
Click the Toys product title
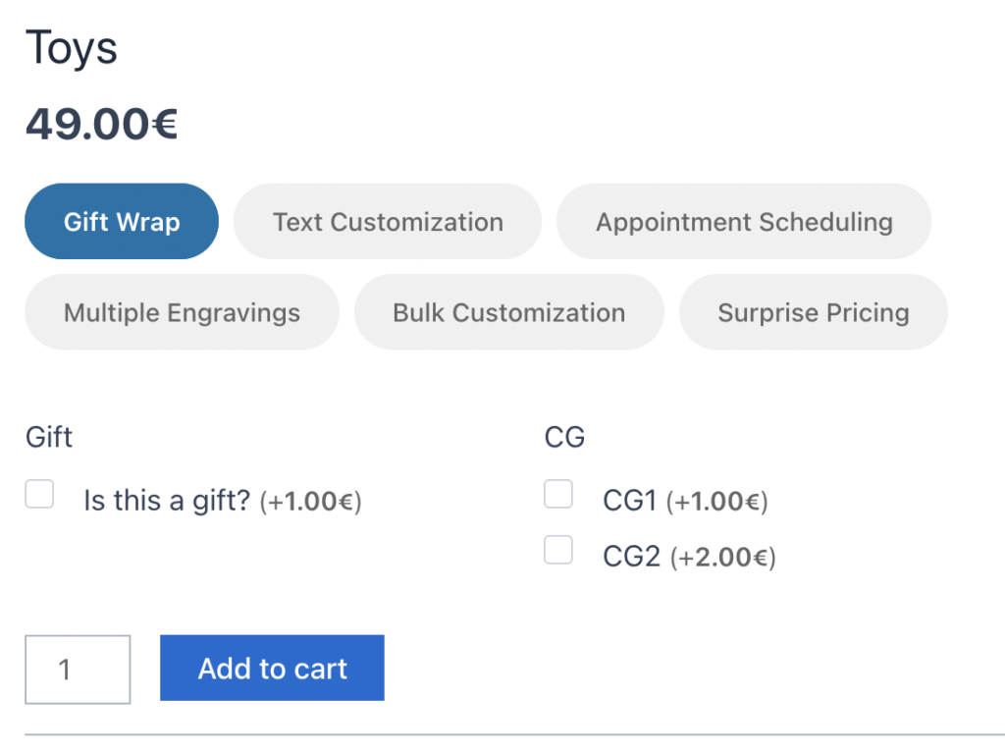tap(72, 48)
